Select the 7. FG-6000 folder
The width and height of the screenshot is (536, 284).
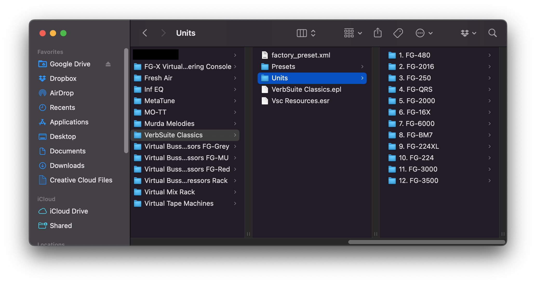(x=439, y=124)
